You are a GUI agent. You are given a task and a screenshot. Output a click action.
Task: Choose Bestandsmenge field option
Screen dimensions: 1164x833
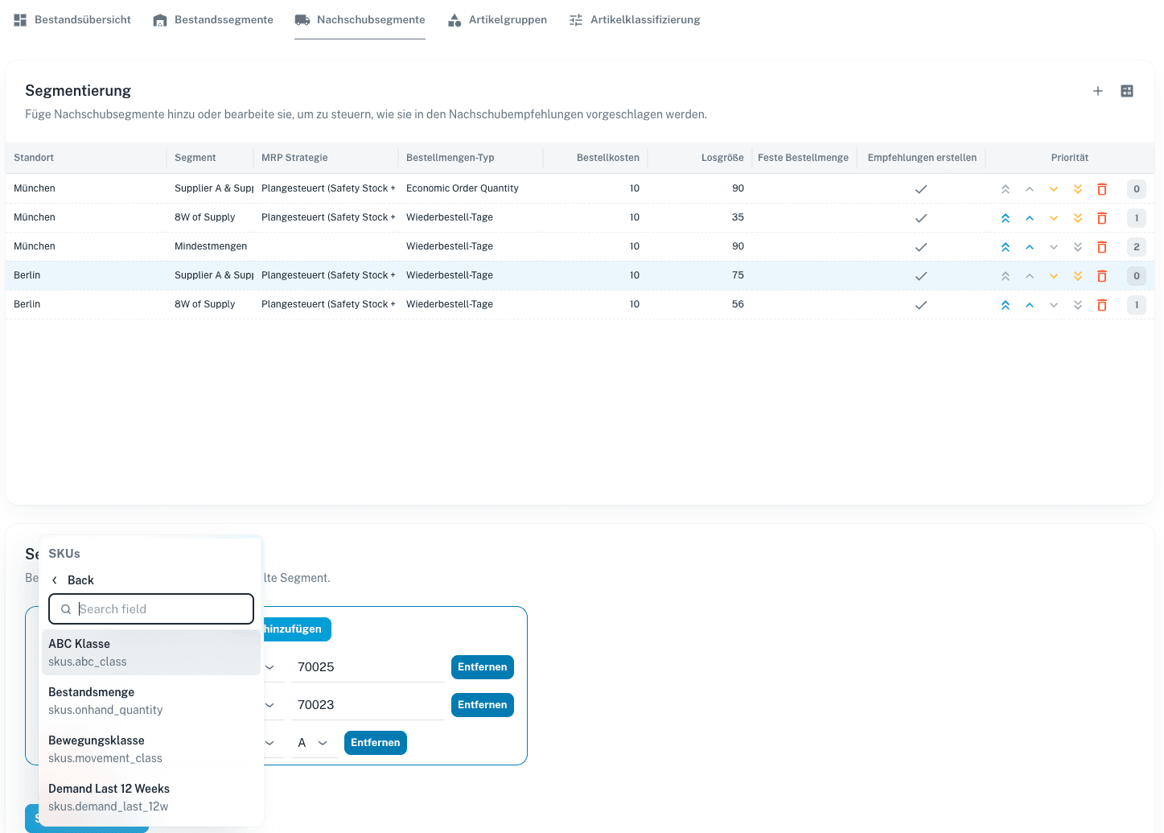coord(151,701)
